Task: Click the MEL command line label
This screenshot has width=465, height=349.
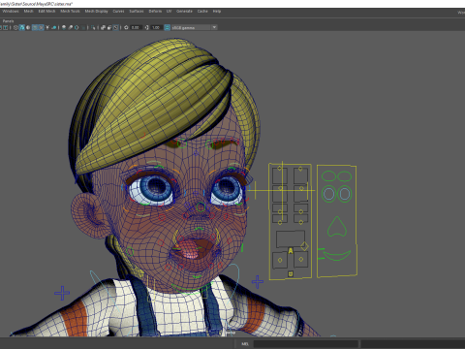Action: click(x=245, y=344)
